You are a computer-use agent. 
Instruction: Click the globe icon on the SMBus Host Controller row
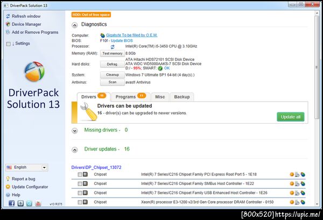click(x=303, y=183)
